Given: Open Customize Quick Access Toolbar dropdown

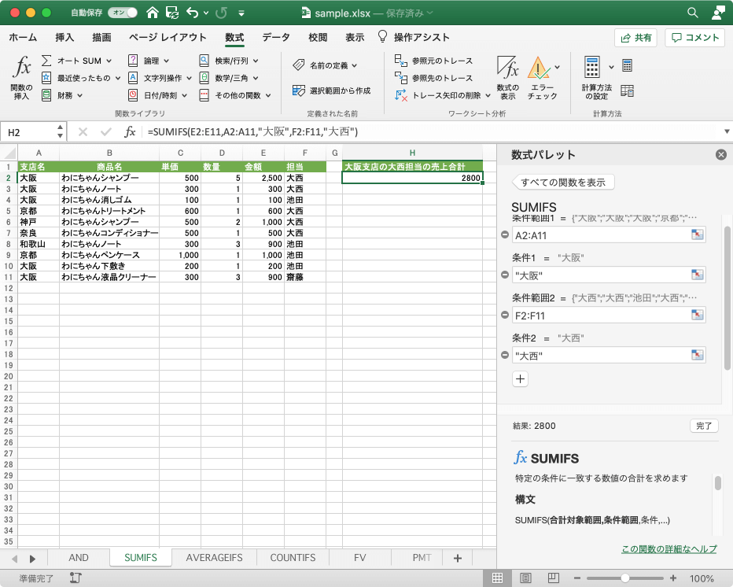Looking at the screenshot, I should tap(241, 13).
